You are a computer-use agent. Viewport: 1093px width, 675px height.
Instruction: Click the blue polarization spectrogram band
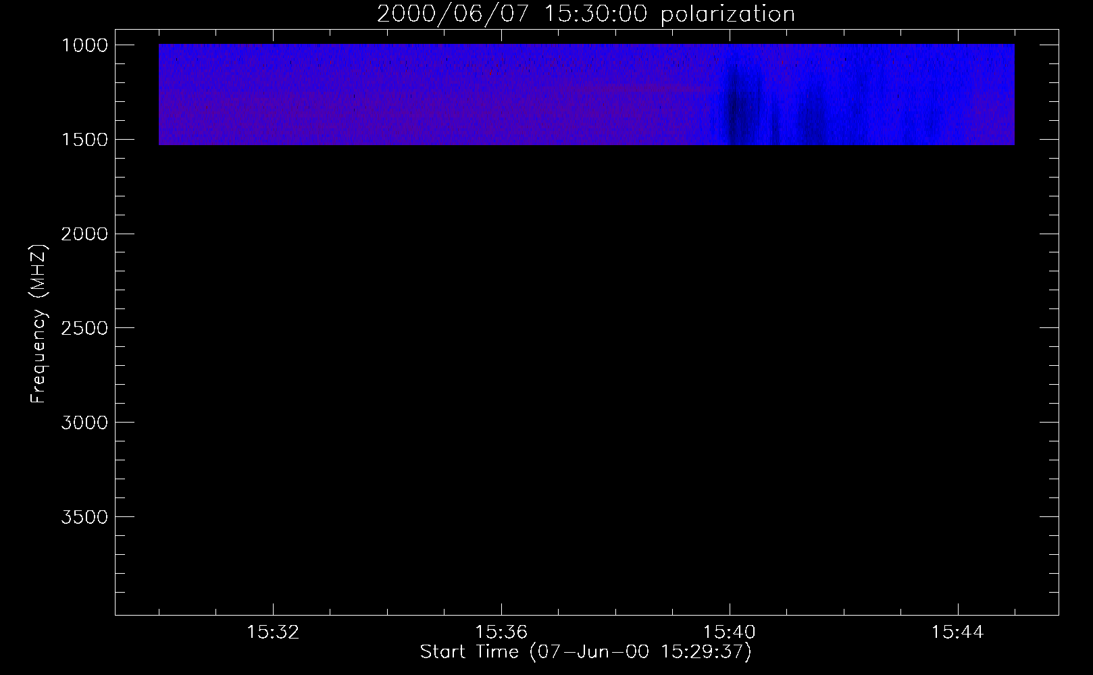586,94
